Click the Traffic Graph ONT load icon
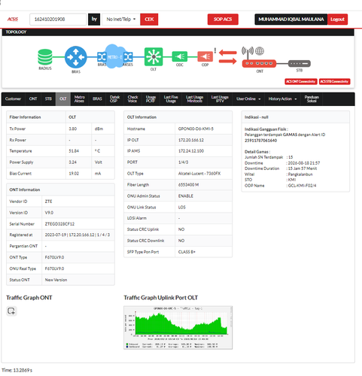 coord(11,311)
